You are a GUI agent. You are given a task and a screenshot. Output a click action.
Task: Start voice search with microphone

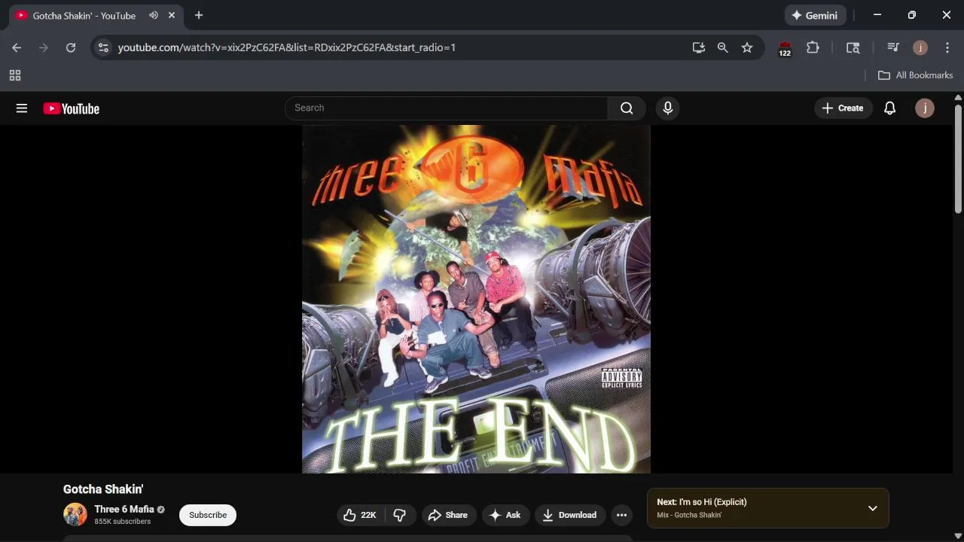coord(667,108)
